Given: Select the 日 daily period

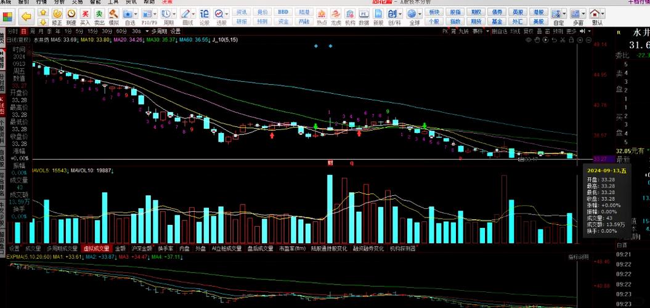Looking at the screenshot, I should point(23,31).
